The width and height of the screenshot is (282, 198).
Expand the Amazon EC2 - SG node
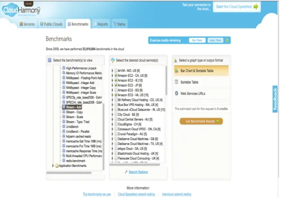click(x=112, y=90)
